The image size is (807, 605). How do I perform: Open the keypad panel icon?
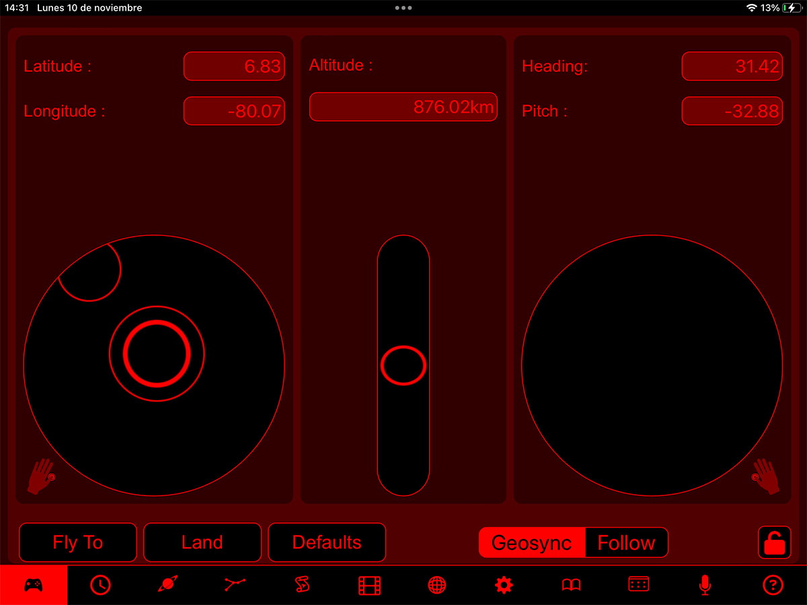638,585
